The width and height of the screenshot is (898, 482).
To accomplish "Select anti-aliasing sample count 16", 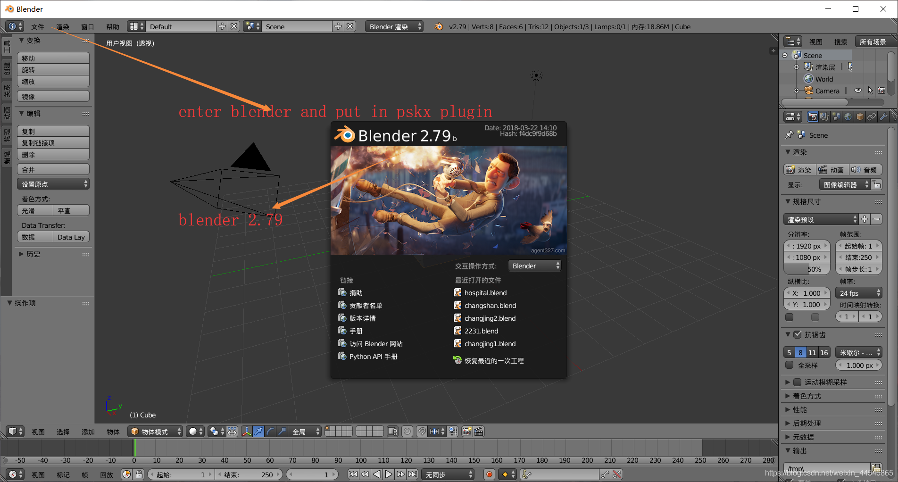I will coord(824,352).
